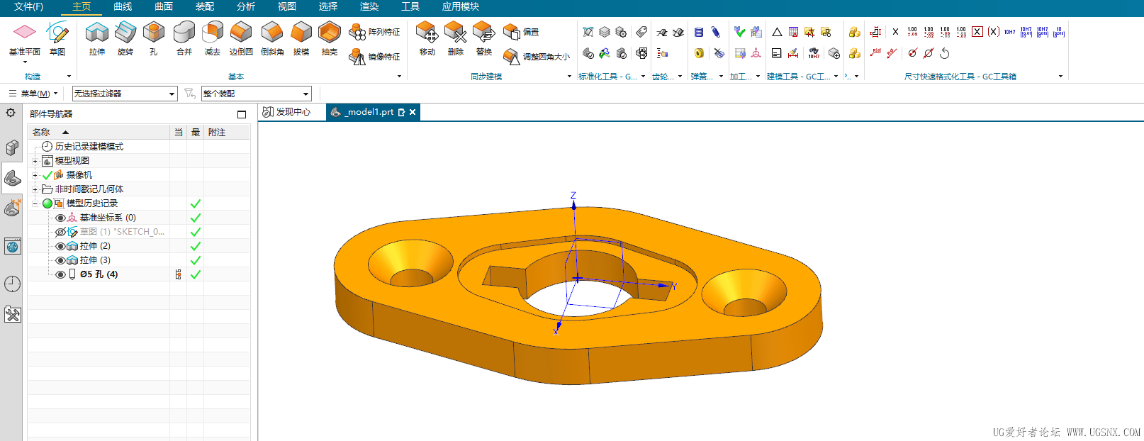Click 镜像特征 (Mirror Feature)
The height and width of the screenshot is (441, 1144).
point(375,57)
